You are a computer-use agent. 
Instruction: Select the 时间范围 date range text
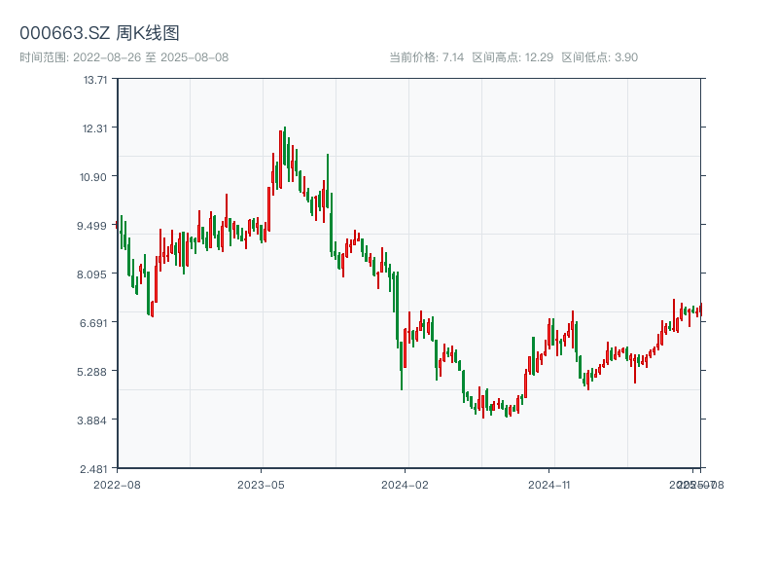pos(124,57)
